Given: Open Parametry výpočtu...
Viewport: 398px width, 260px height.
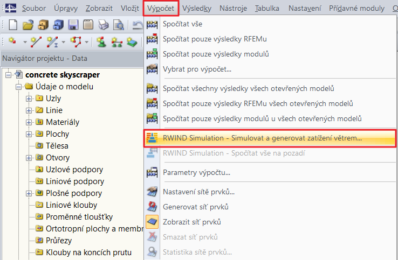Looking at the screenshot, I should pos(270,173).
